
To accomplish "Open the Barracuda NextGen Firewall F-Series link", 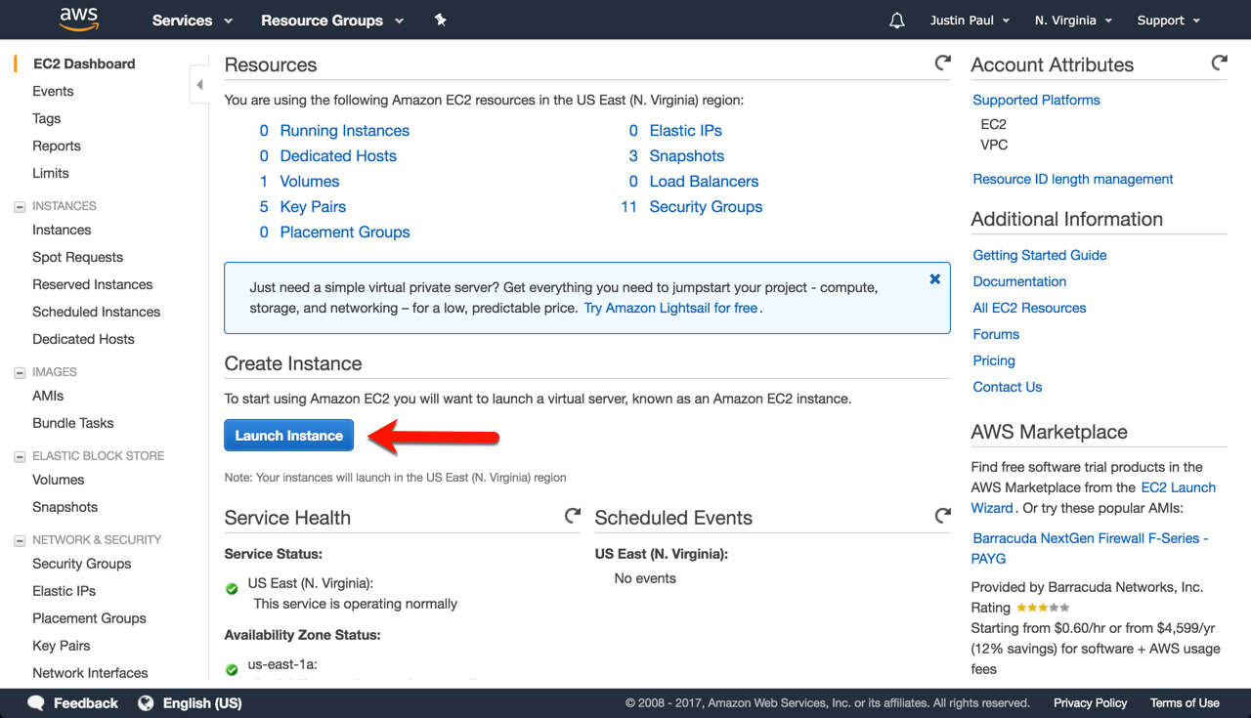I will [x=1091, y=548].
